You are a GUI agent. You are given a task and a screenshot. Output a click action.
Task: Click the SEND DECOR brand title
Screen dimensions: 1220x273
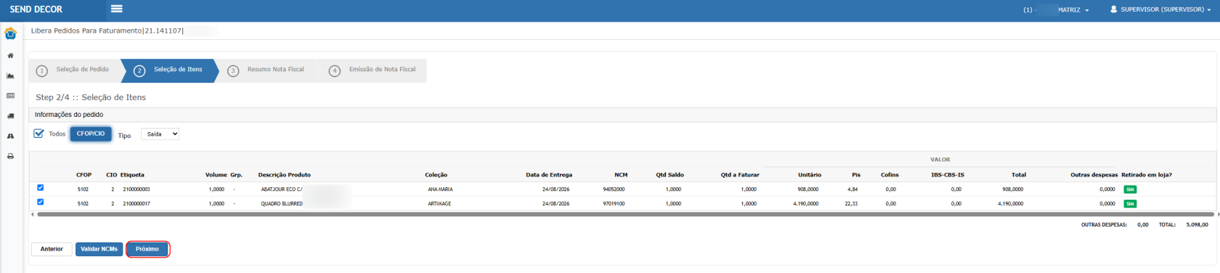36,9
